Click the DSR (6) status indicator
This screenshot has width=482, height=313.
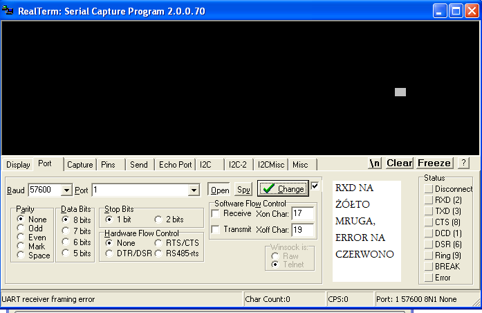(429, 244)
